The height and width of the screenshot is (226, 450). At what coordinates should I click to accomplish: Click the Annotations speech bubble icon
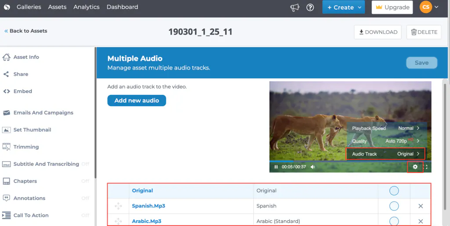6,198
